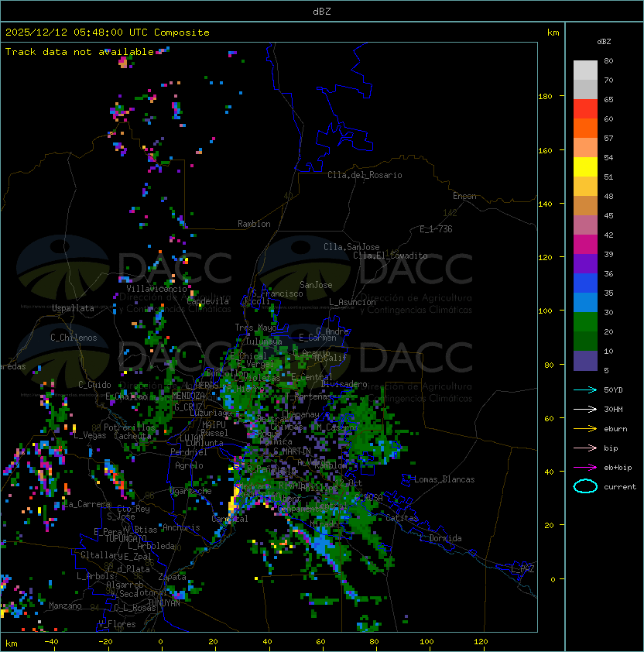Click the 'L_Asuncion' map label
The image size is (644, 652).
click(352, 302)
